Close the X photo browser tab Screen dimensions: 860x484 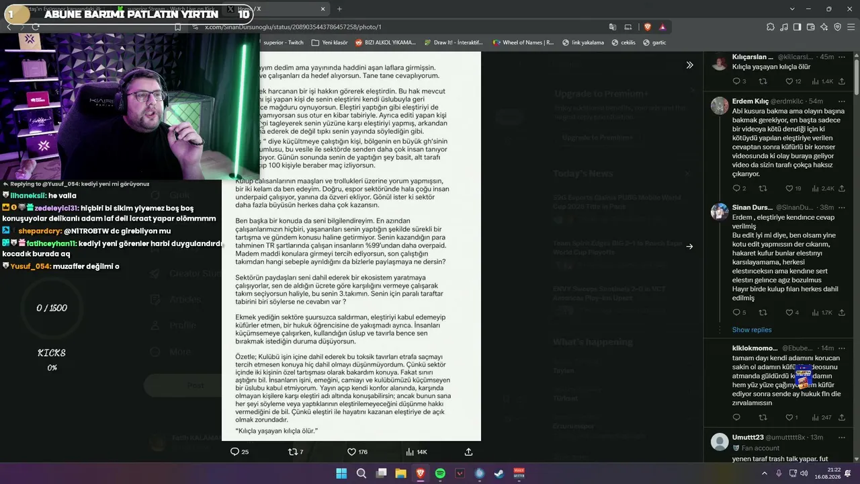click(322, 9)
